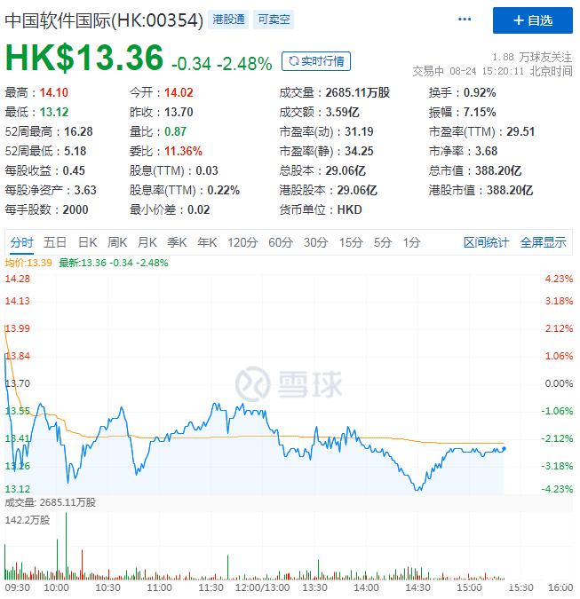Screen dimensions: 580x599
Task: Click 市盈率(TTM) value 29.51
Action: tap(520, 131)
